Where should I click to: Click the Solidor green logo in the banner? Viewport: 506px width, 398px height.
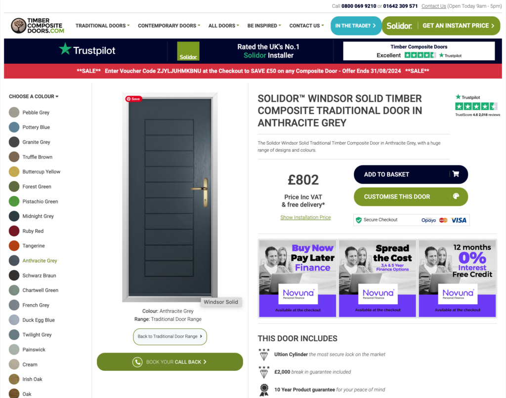coord(188,51)
